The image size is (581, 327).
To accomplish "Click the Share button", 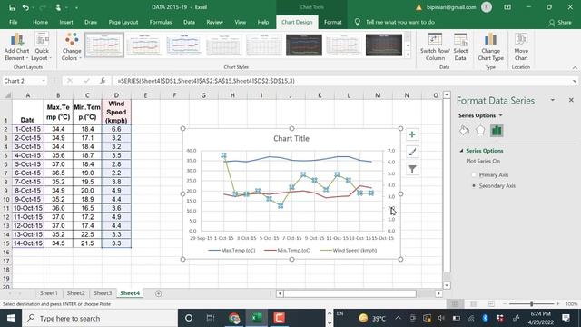I will [560, 23].
